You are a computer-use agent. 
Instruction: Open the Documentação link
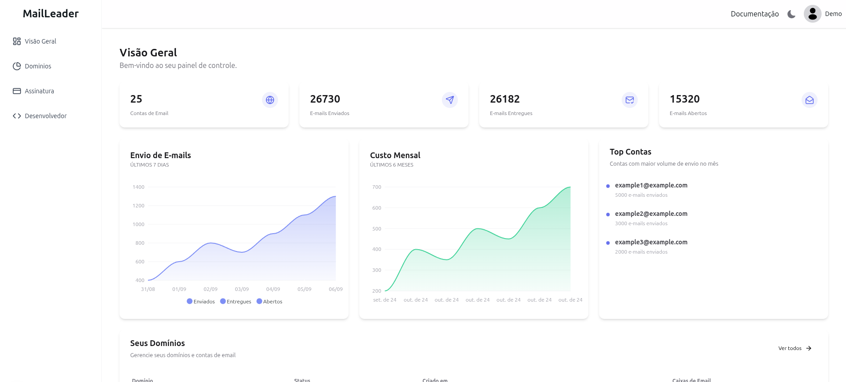click(x=755, y=14)
